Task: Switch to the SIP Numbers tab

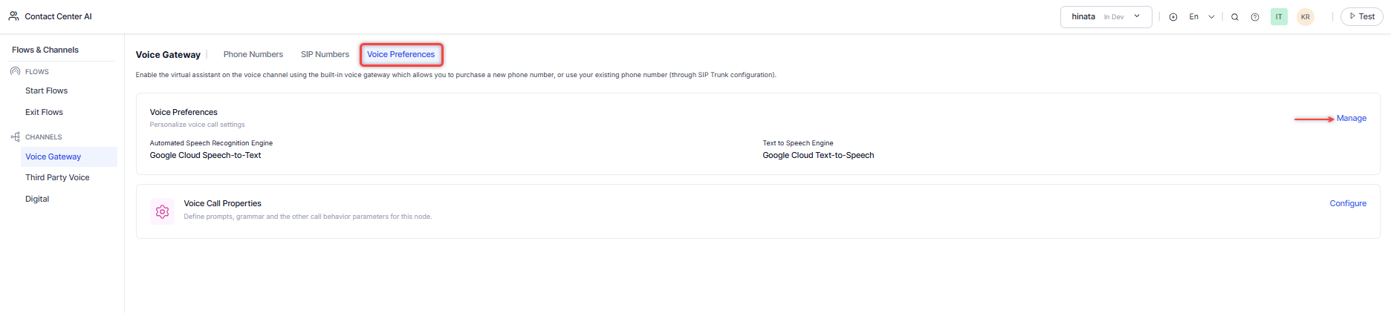Action: click(325, 54)
